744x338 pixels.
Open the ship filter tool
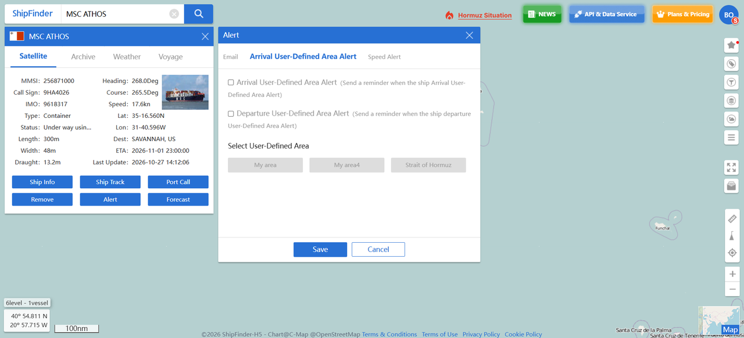point(731,82)
